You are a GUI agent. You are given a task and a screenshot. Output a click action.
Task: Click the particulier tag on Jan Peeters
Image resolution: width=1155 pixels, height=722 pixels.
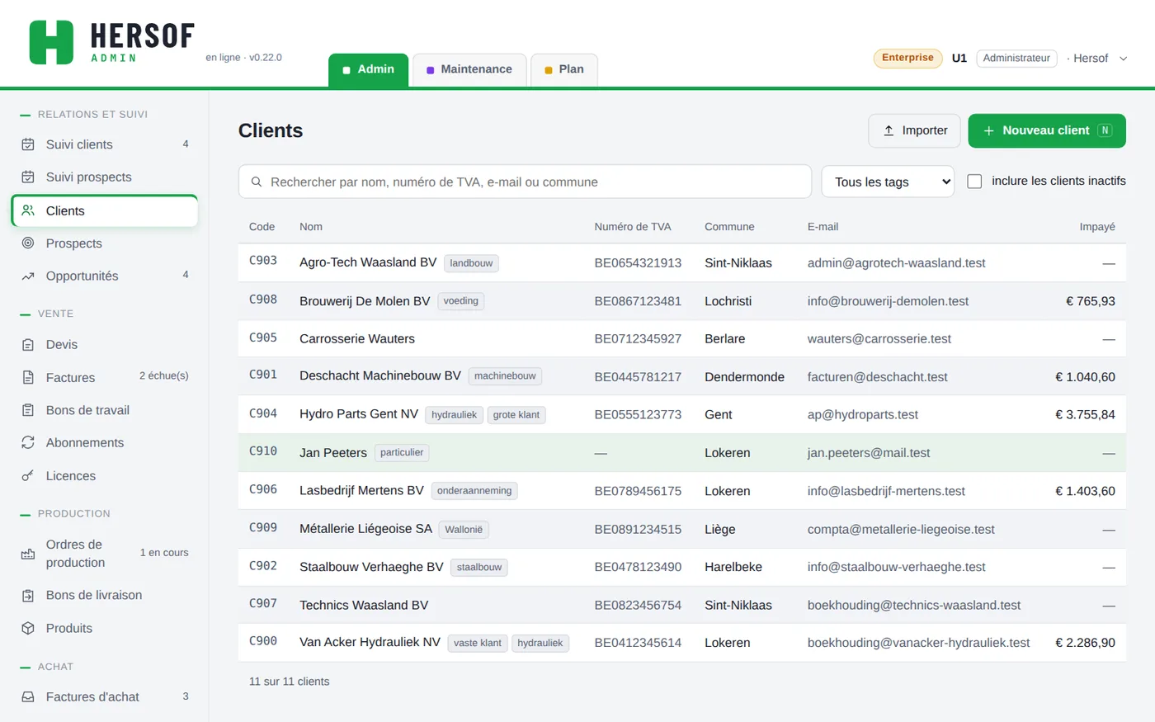point(402,452)
